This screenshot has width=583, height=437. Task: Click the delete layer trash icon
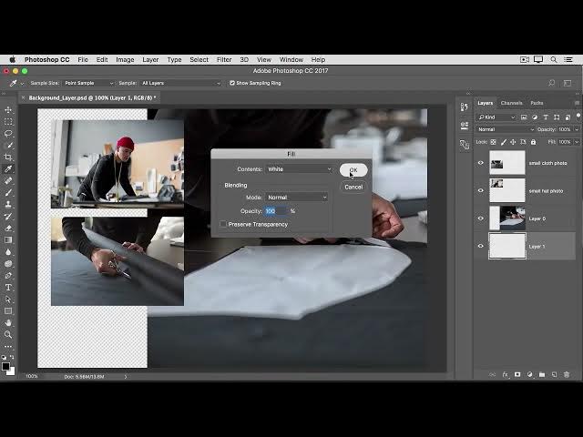[x=567, y=374]
